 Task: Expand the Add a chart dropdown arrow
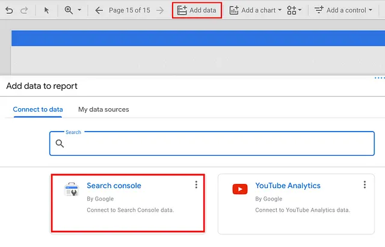click(x=280, y=10)
